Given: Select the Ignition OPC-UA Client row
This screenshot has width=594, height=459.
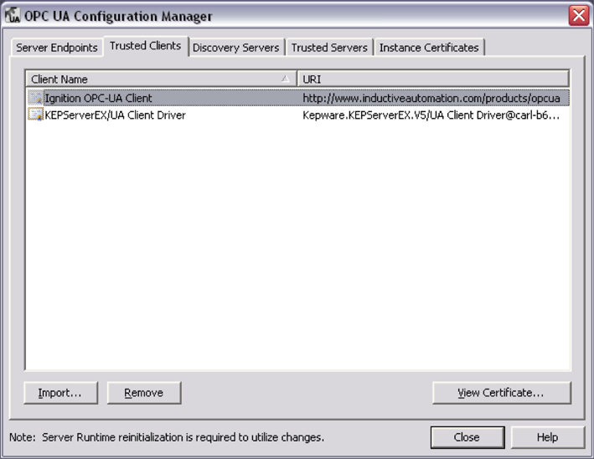Looking at the screenshot, I should tap(298, 98).
